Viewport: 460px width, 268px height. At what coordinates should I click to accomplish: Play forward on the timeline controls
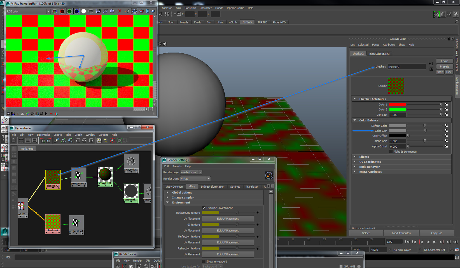click(435, 242)
